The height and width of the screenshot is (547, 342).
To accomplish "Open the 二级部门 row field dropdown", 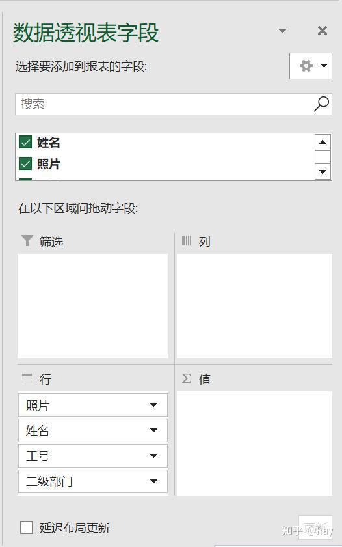I will pyautogui.click(x=153, y=481).
